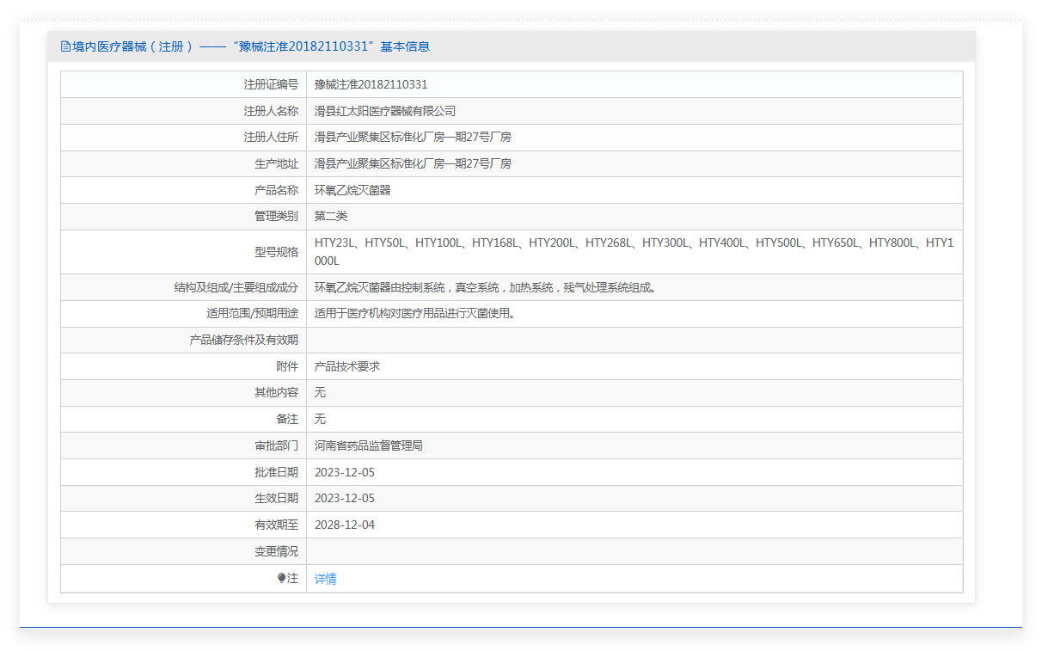Image resolution: width=1042 pixels, height=651 pixels.
Task: Click the 附件 label
Action: (287, 366)
